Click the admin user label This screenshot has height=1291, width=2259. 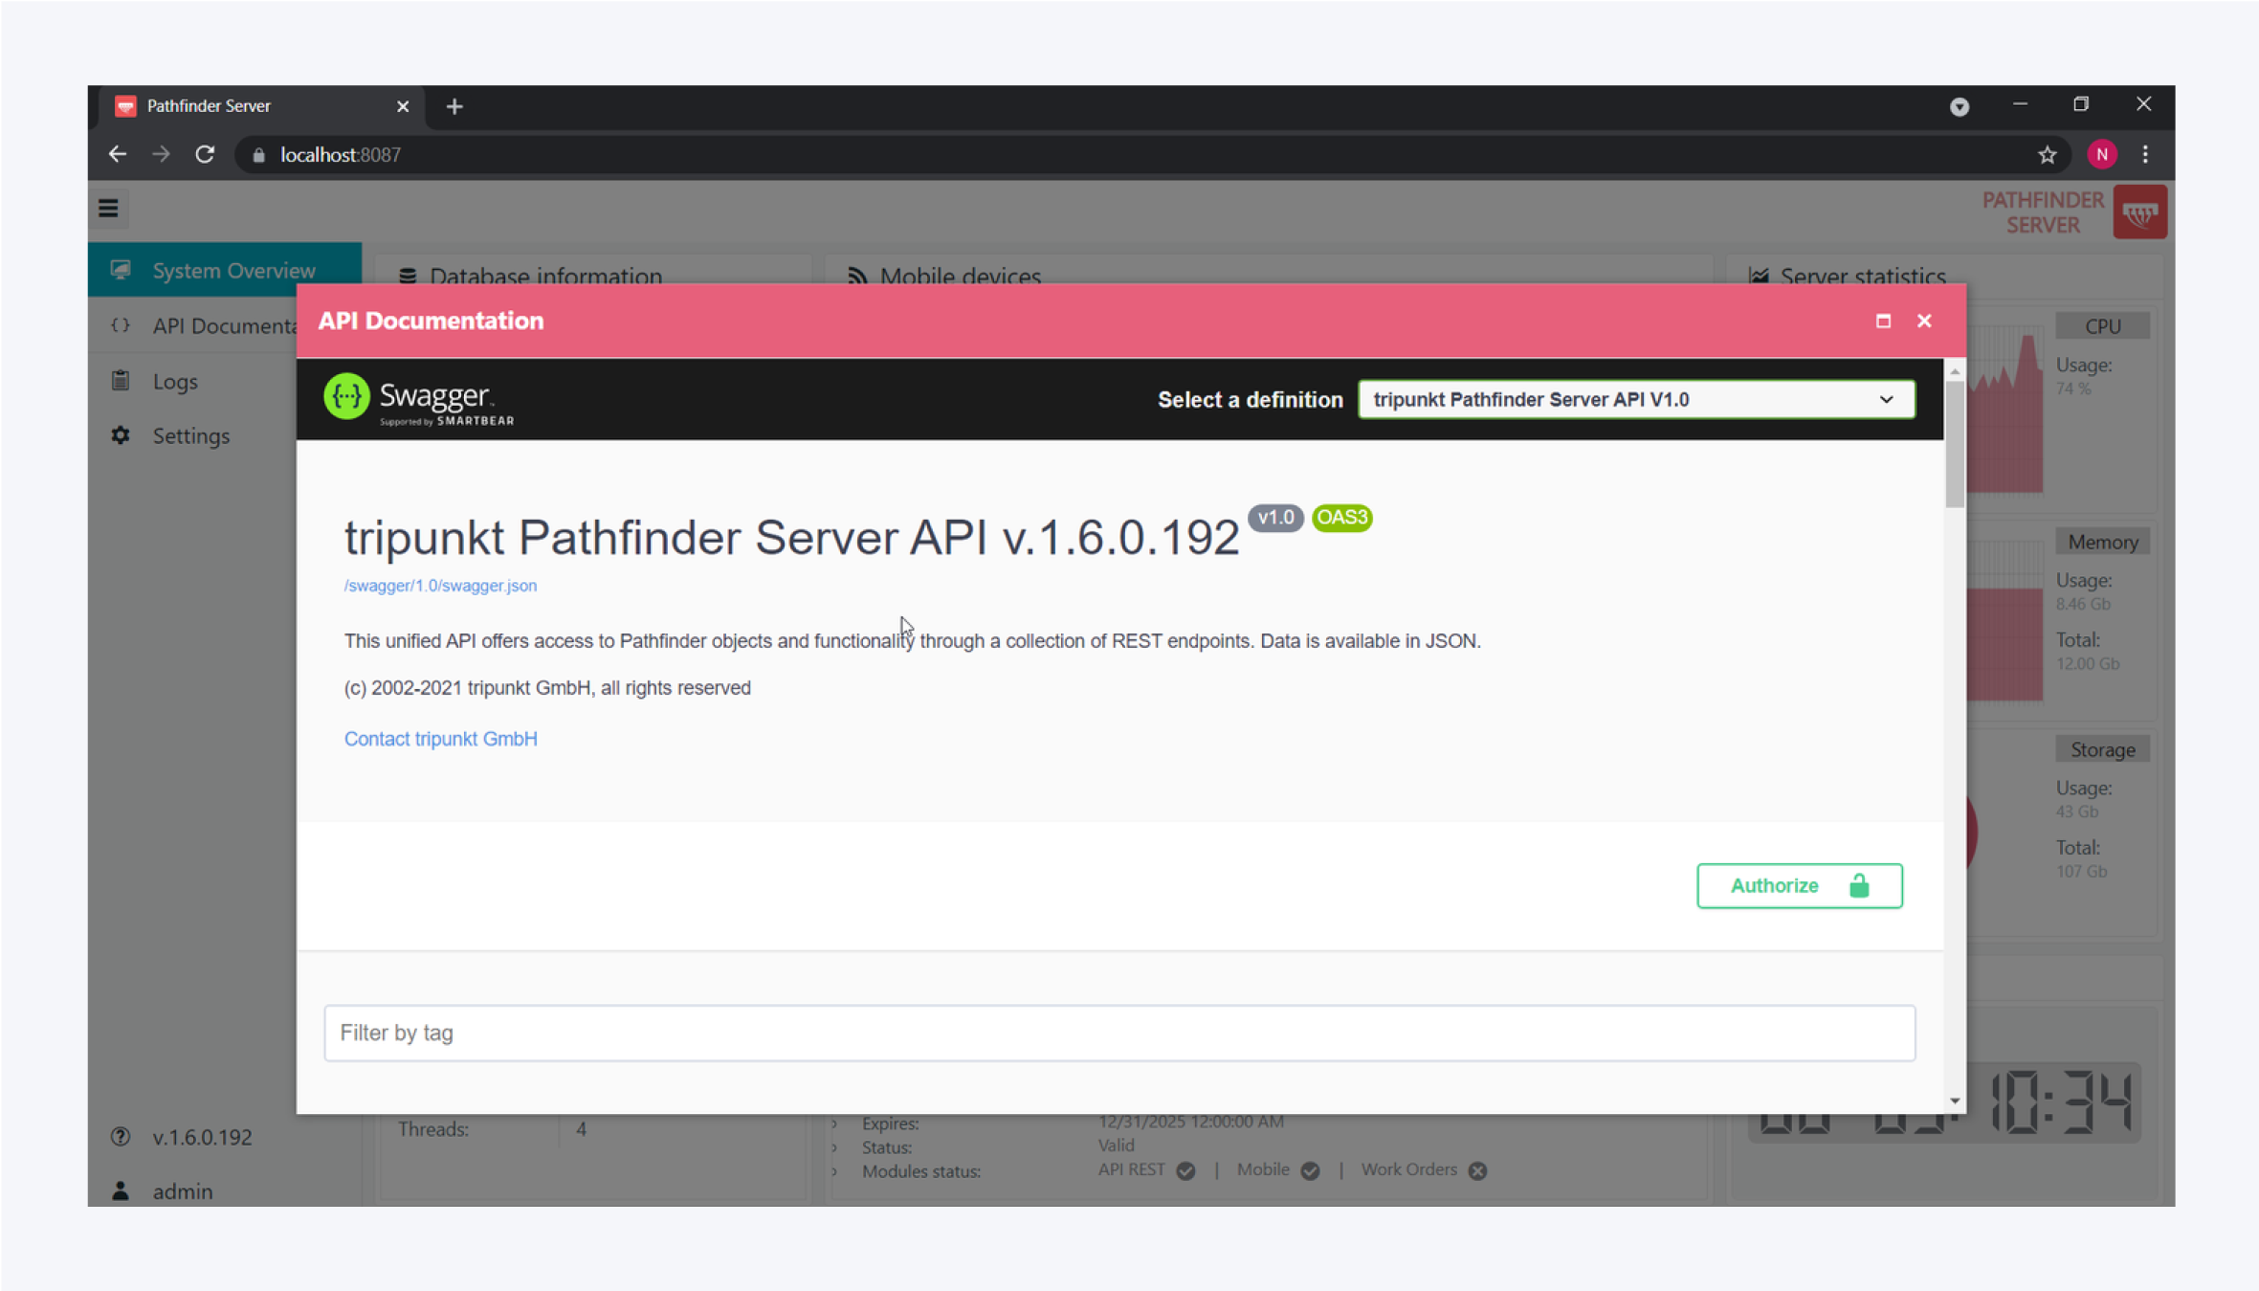pos(183,1191)
